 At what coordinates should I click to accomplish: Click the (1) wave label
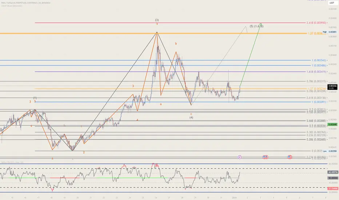click(35, 98)
